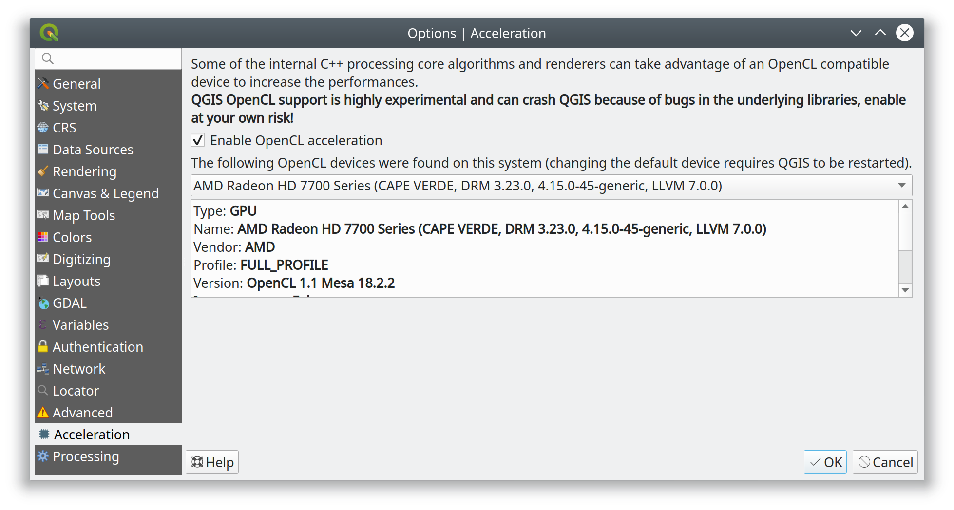Click the Rendering brush icon
The image size is (954, 510).
(43, 171)
